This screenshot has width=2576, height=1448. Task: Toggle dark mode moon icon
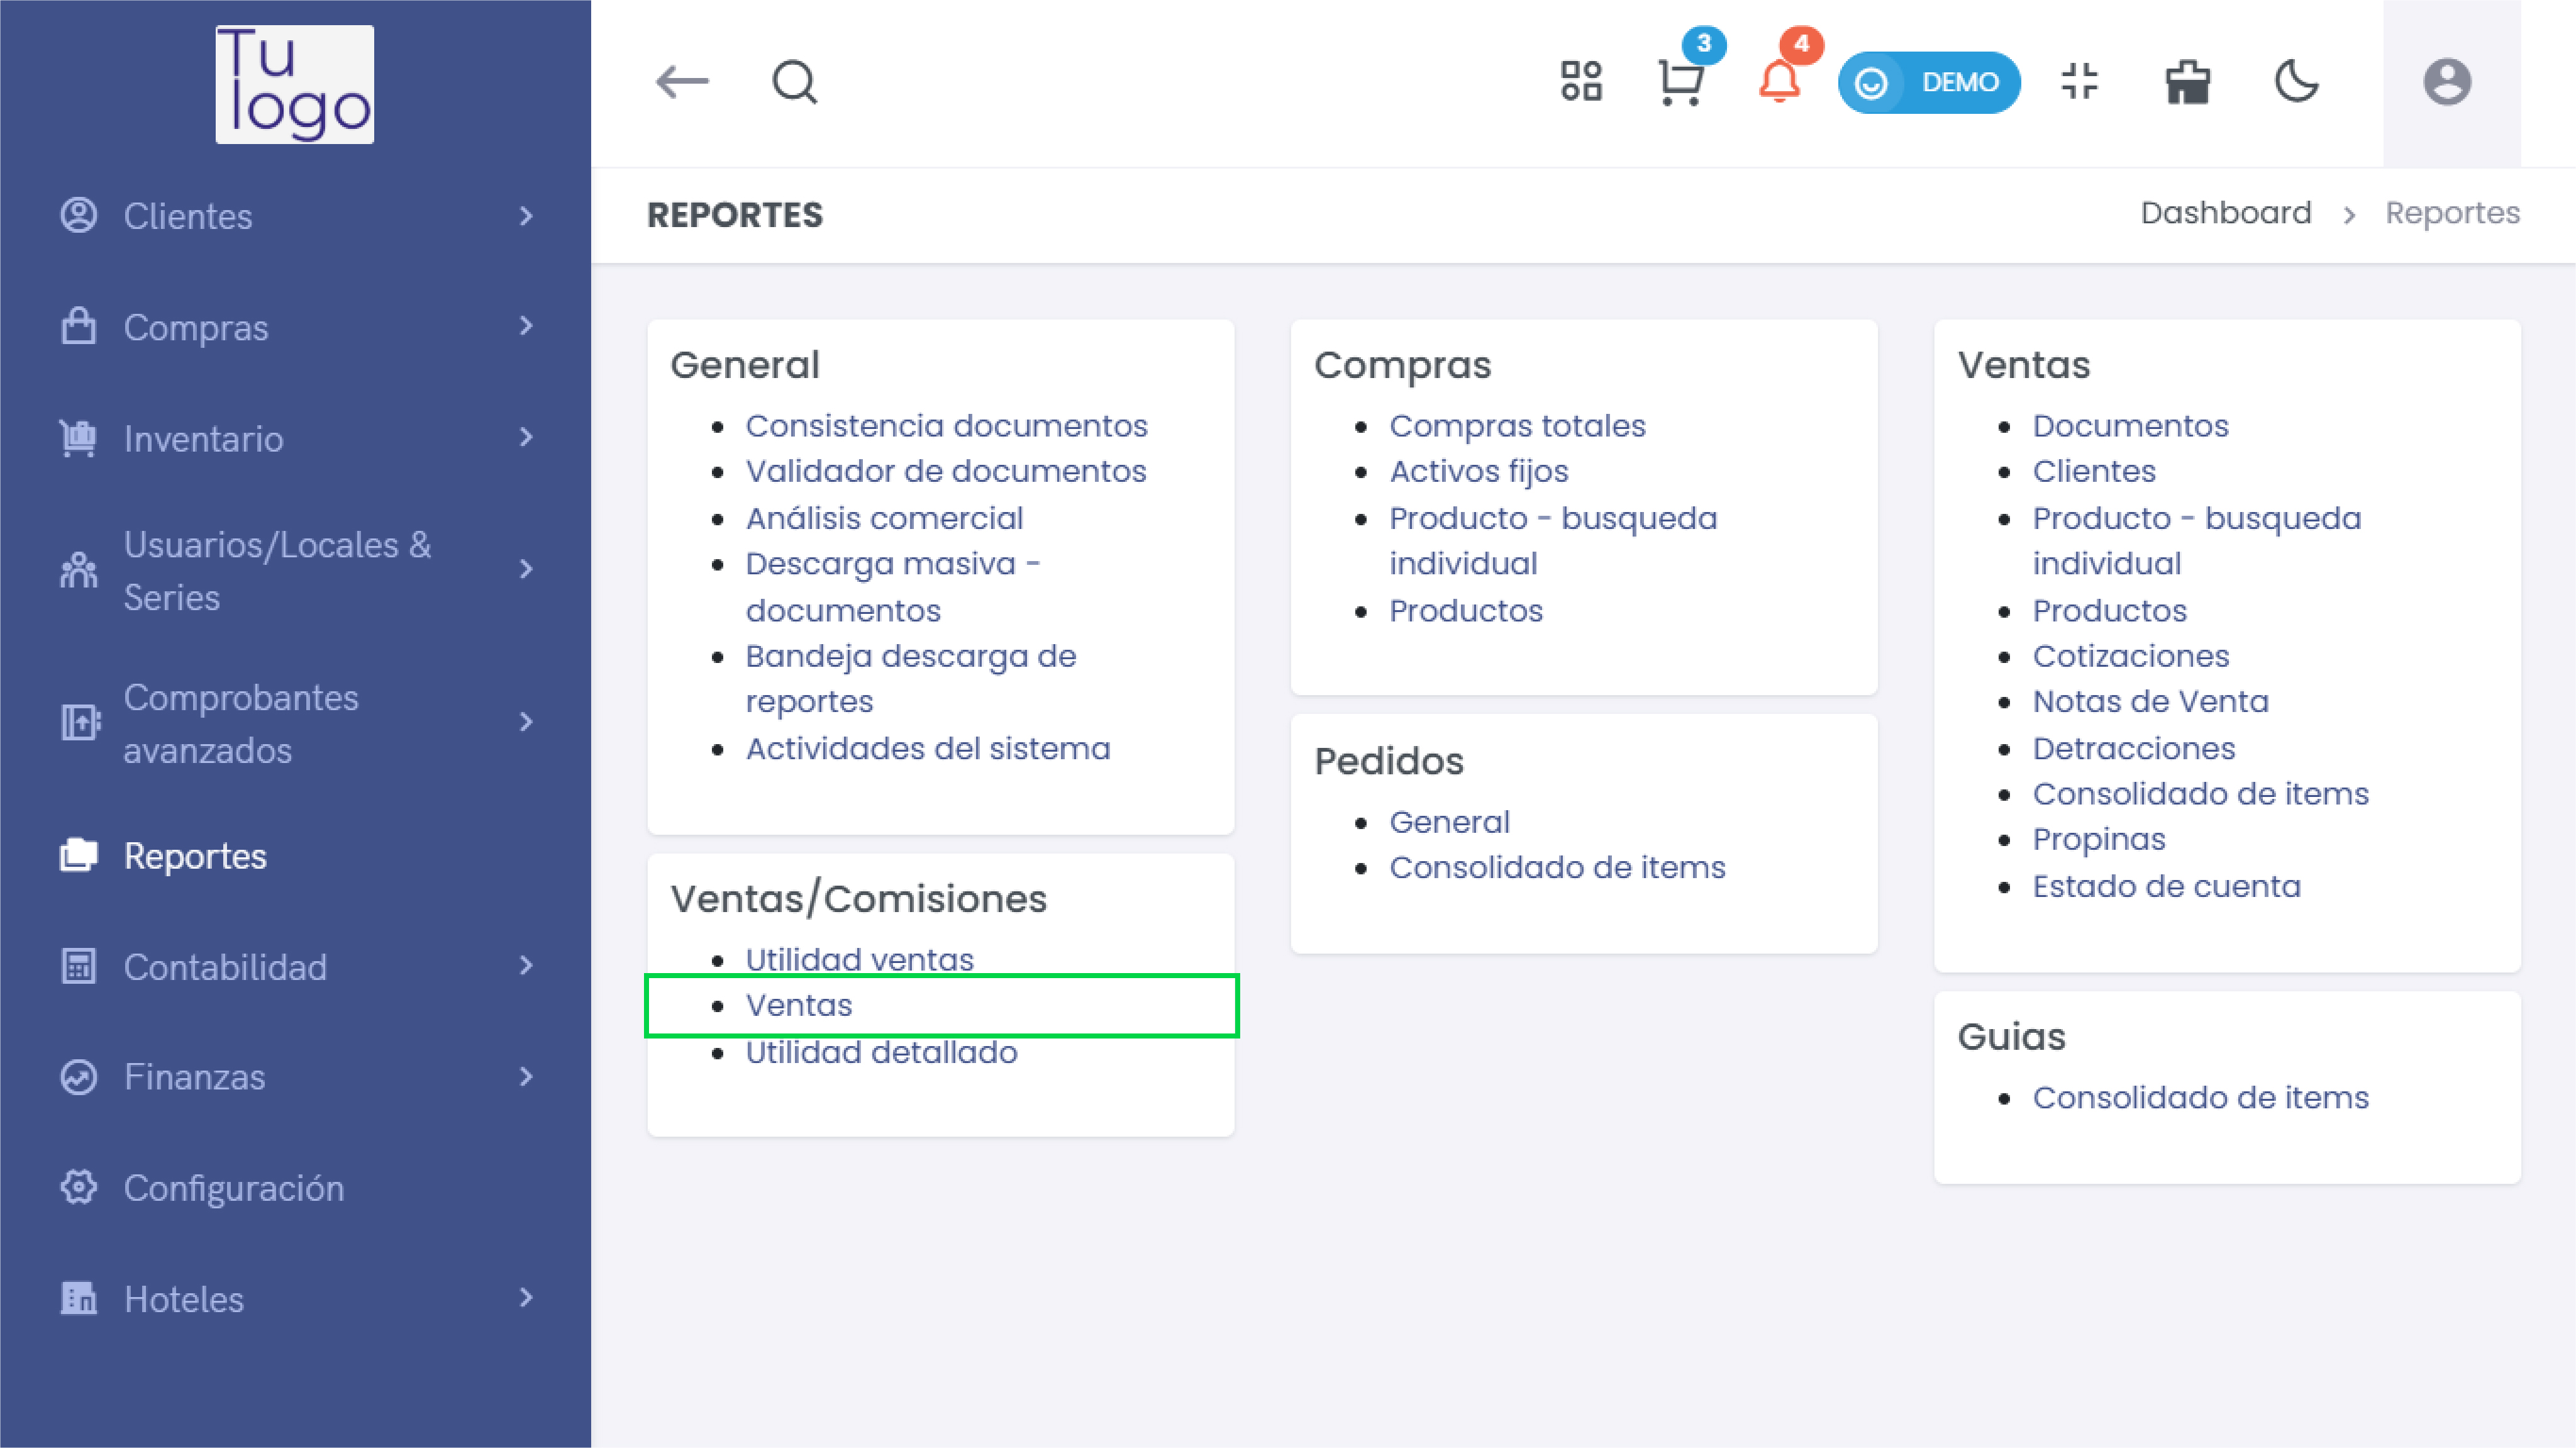(x=2297, y=82)
